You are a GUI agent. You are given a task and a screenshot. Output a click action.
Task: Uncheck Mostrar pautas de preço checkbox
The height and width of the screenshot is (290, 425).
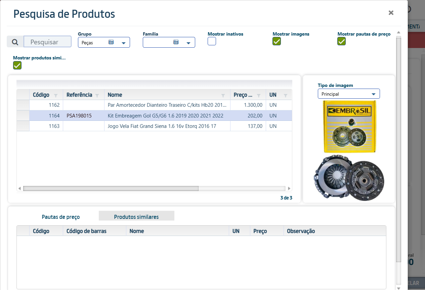pyautogui.click(x=341, y=41)
